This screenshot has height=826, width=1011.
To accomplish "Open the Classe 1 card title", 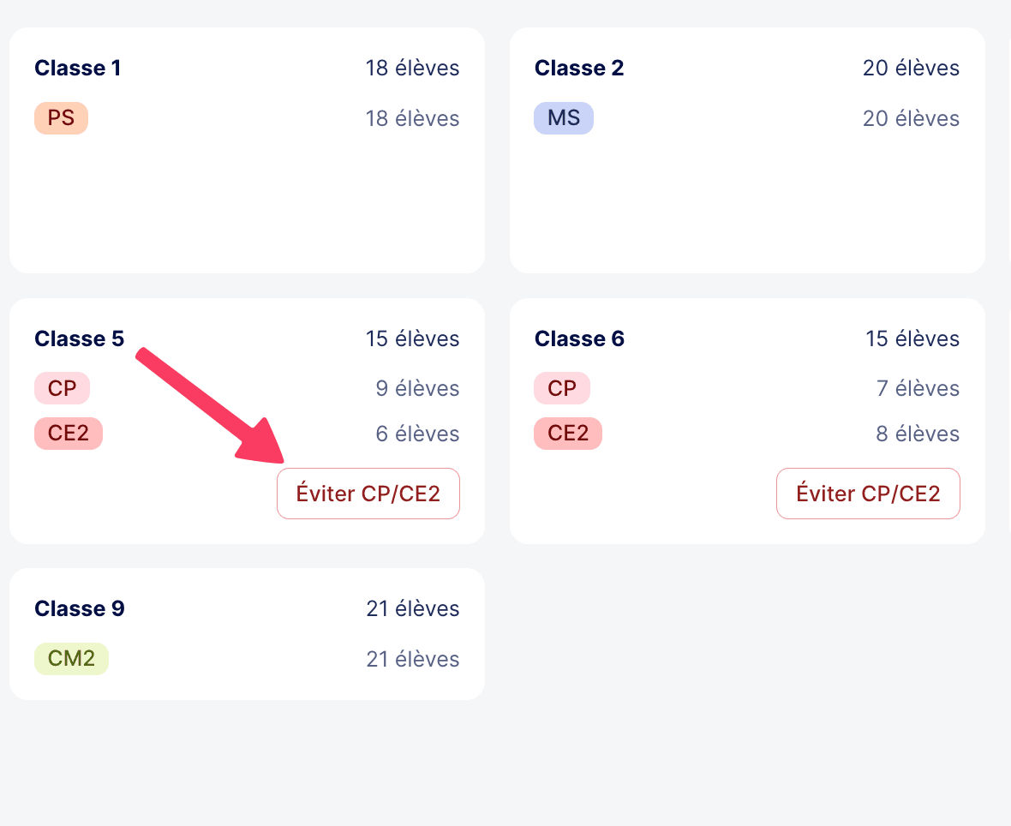I will [x=78, y=68].
